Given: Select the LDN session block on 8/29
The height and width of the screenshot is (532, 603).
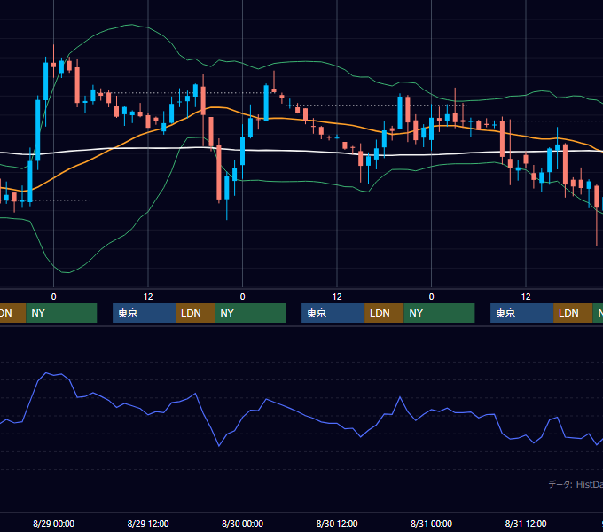Looking at the screenshot, I should (x=195, y=313).
